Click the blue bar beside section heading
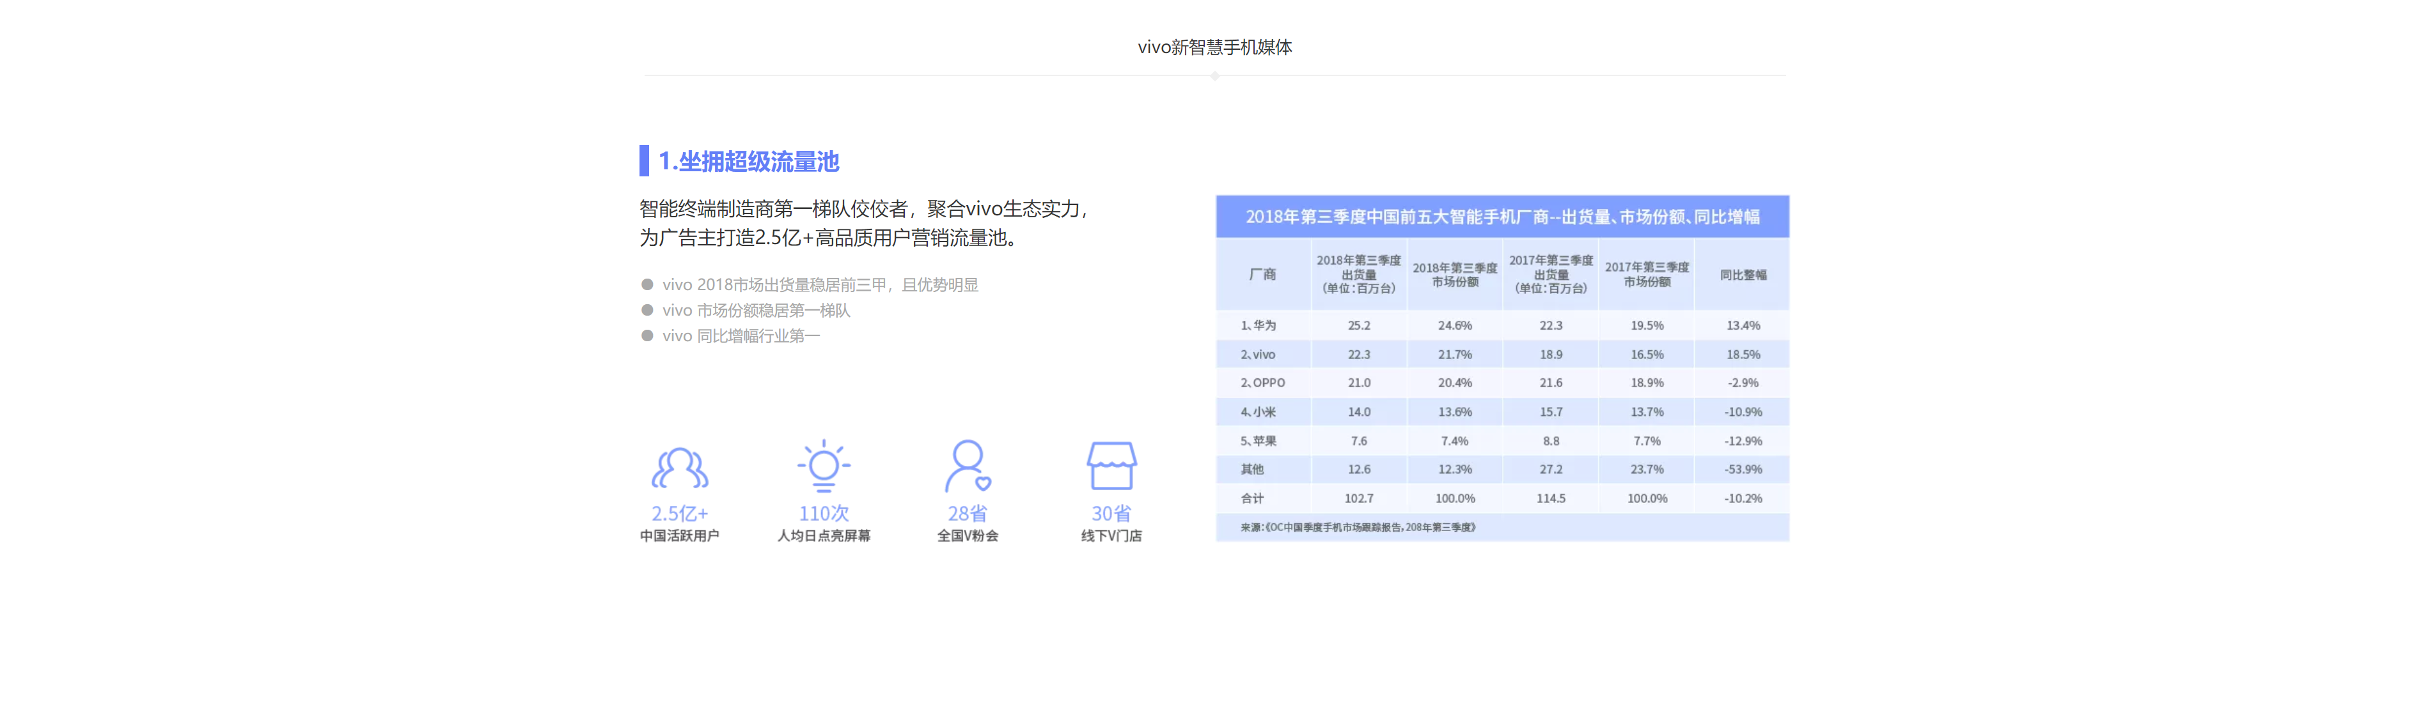 coord(644,160)
